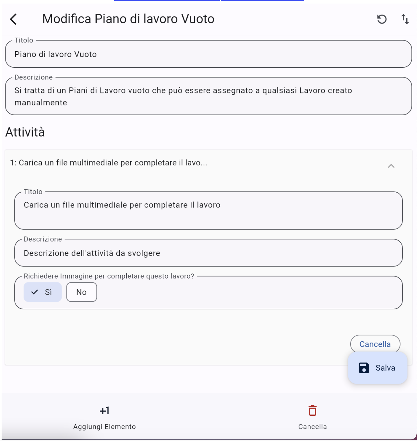Image resolution: width=417 pixels, height=441 pixels.
Task: Click the Attività section heading
Action: 25,132
